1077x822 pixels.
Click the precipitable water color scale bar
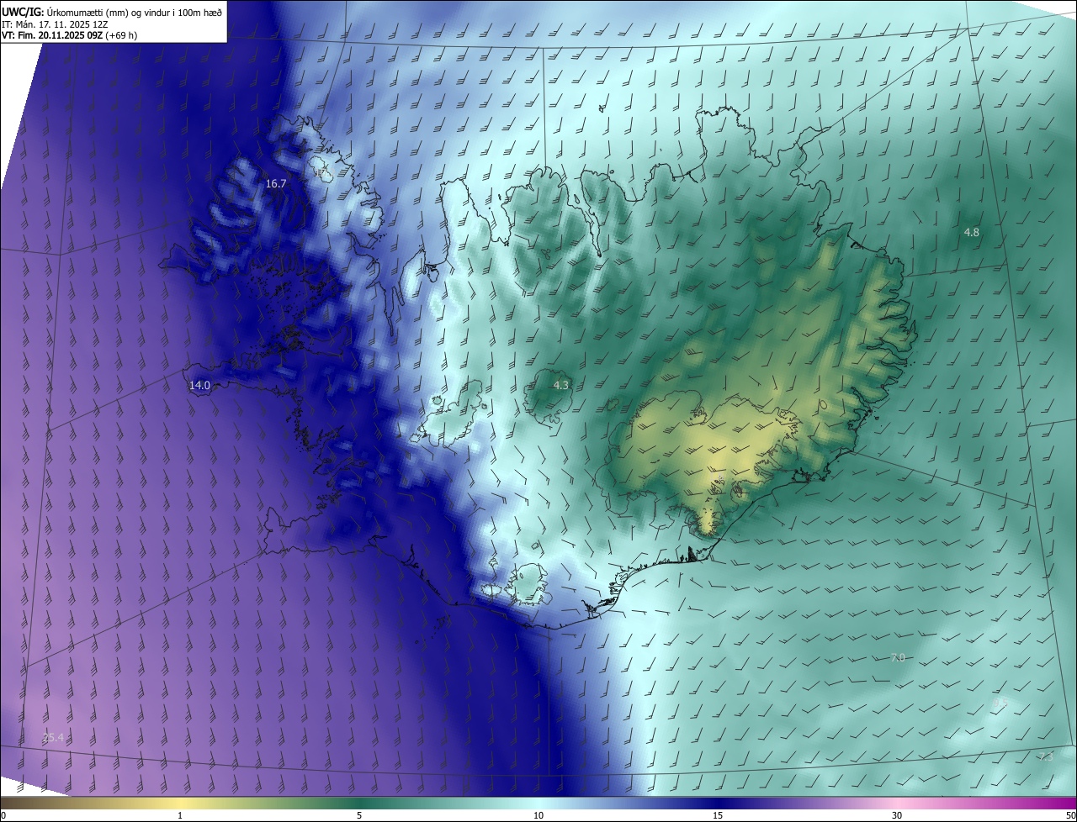click(538, 803)
